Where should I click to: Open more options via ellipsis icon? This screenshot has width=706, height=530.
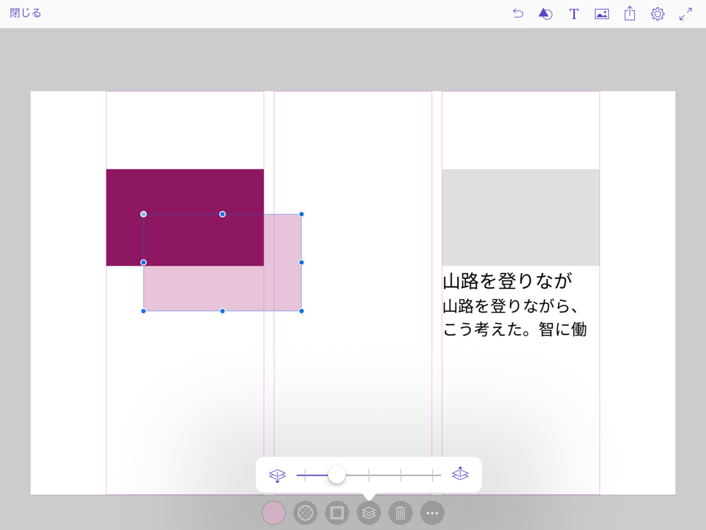click(x=432, y=513)
